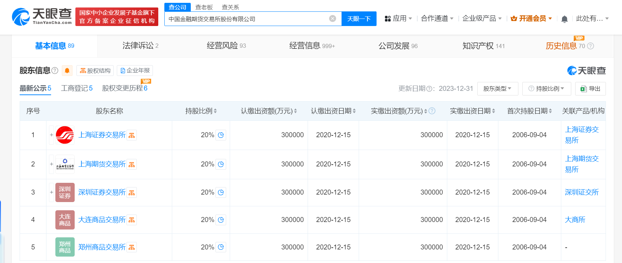
Task: Click the notification bell in header
Action: pyautogui.click(x=564, y=19)
